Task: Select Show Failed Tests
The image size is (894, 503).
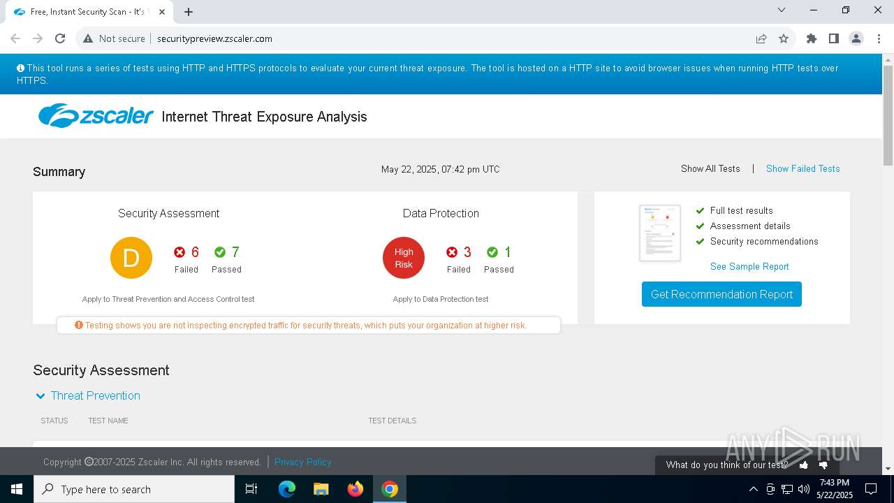Action: click(803, 168)
